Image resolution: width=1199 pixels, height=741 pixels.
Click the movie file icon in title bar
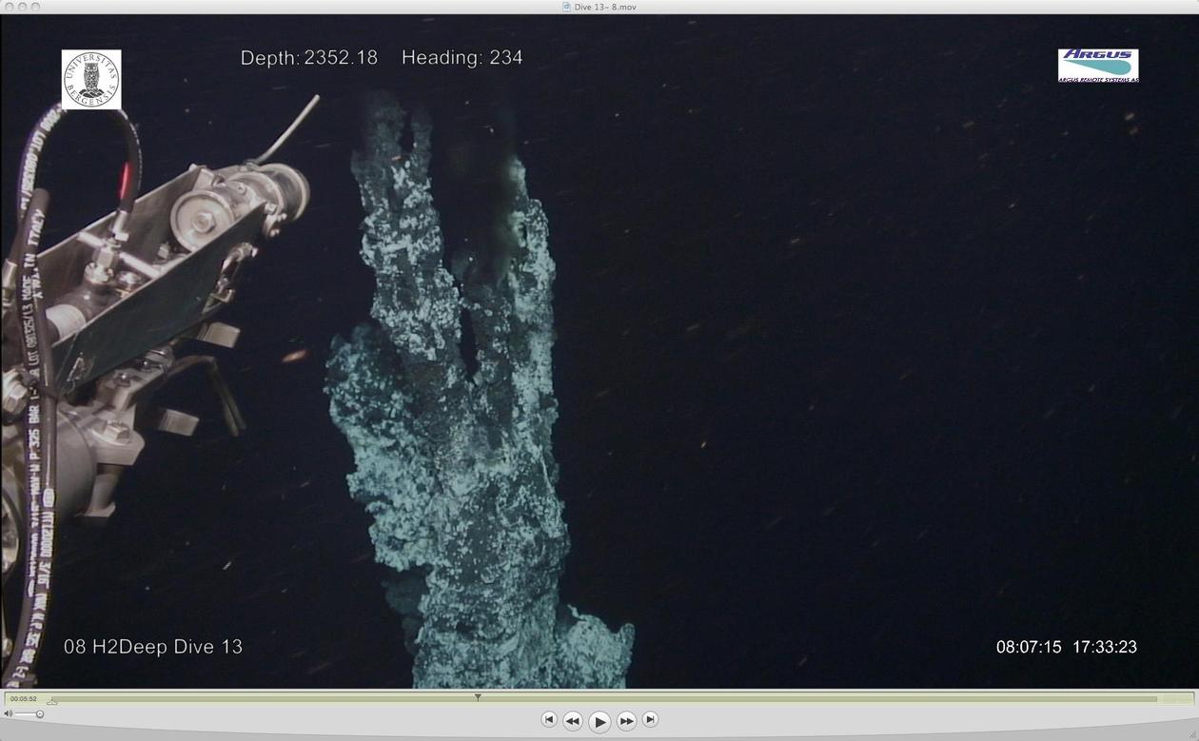[566, 7]
